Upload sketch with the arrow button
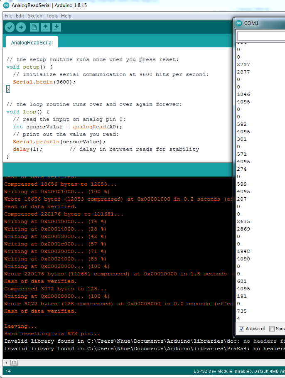 click(x=21, y=27)
